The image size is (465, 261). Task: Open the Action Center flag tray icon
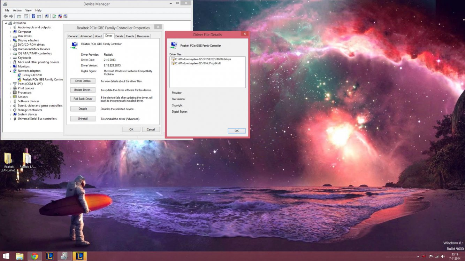[431, 256]
